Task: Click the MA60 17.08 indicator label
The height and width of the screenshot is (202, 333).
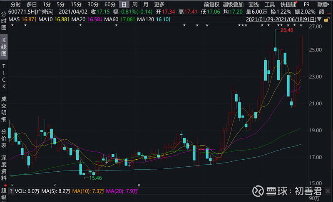Action: click(x=119, y=19)
